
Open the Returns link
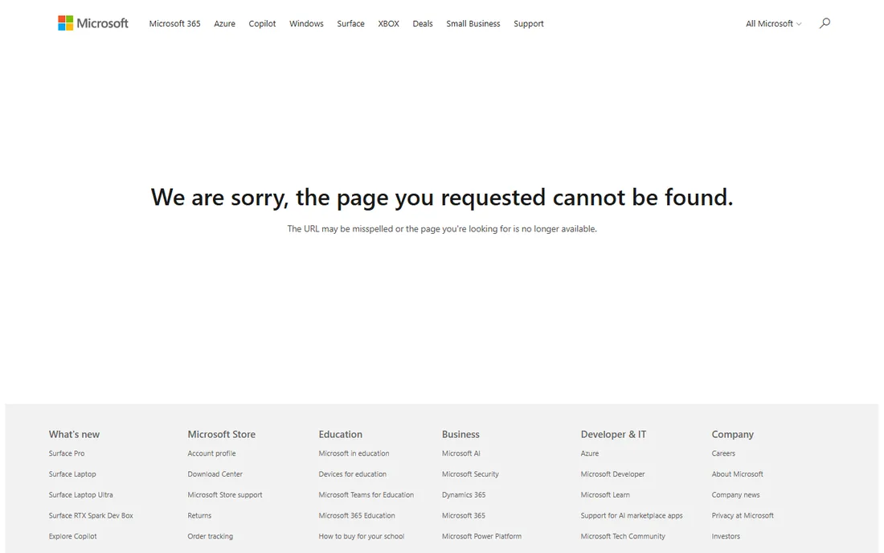point(199,515)
